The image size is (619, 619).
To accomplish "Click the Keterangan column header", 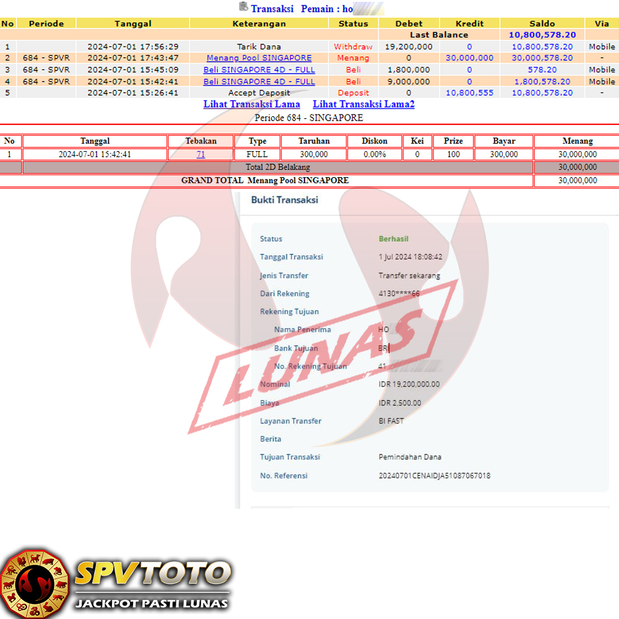I will [x=259, y=24].
